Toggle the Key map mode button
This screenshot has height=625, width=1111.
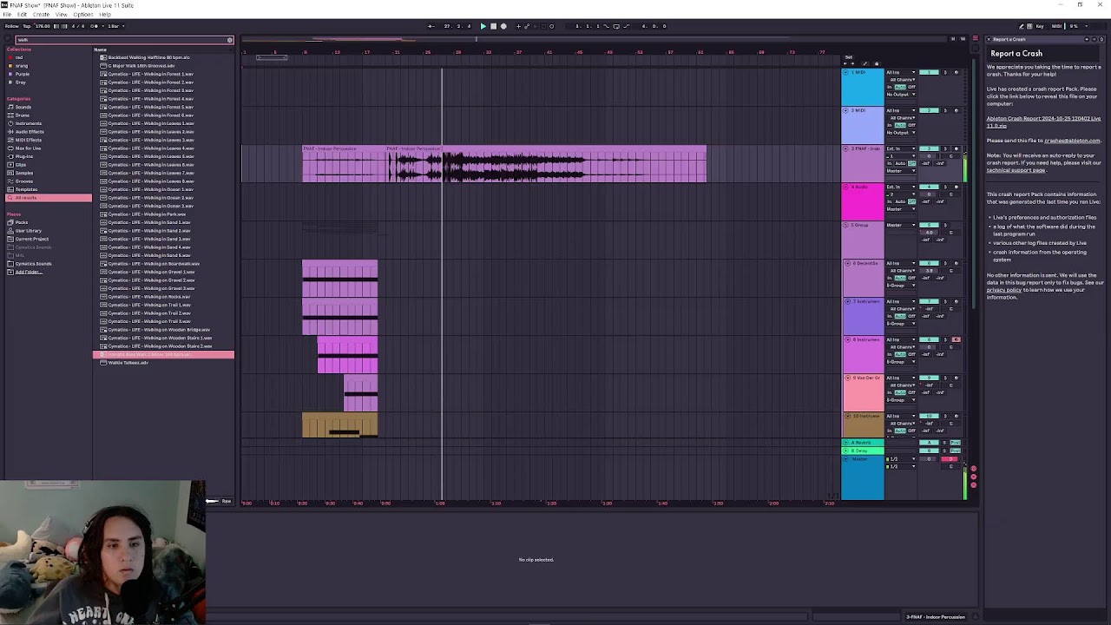[x=1041, y=26]
